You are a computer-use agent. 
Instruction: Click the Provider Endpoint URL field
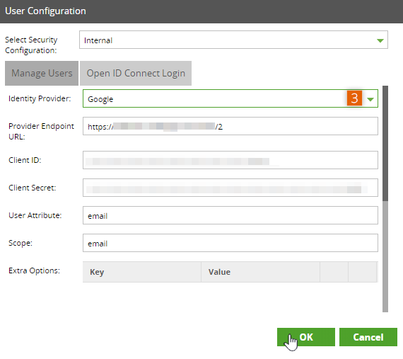pyautogui.click(x=230, y=126)
